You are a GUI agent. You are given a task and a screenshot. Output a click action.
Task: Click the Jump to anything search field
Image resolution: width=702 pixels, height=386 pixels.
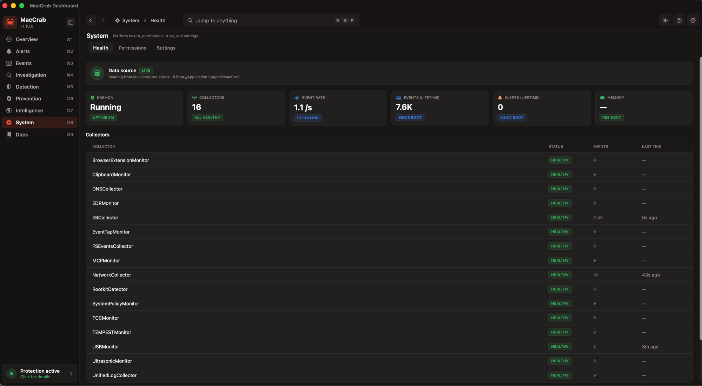click(271, 20)
